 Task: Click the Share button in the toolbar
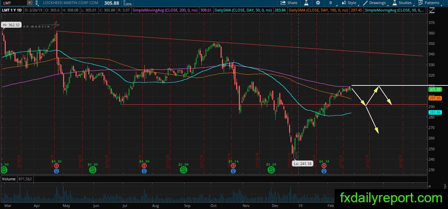[x=289, y=3]
